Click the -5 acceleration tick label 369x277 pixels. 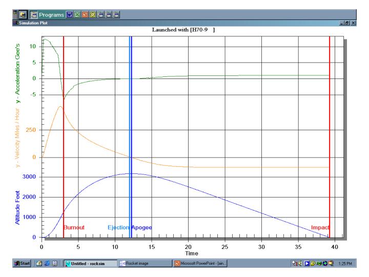[32, 94]
